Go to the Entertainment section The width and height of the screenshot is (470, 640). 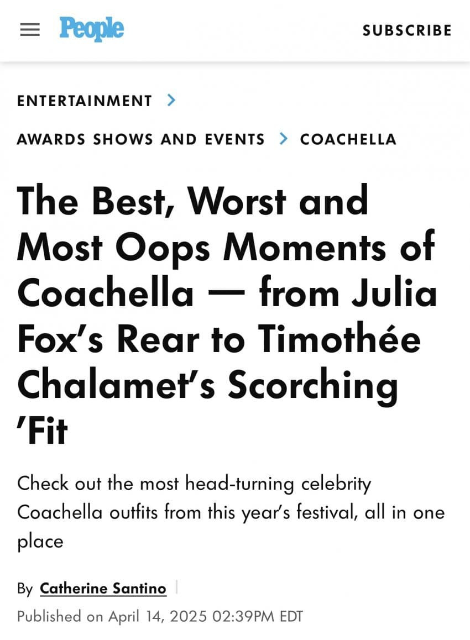85,101
